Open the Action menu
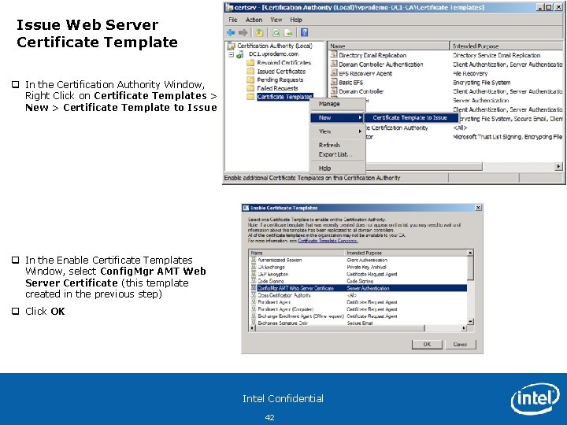 (254, 20)
